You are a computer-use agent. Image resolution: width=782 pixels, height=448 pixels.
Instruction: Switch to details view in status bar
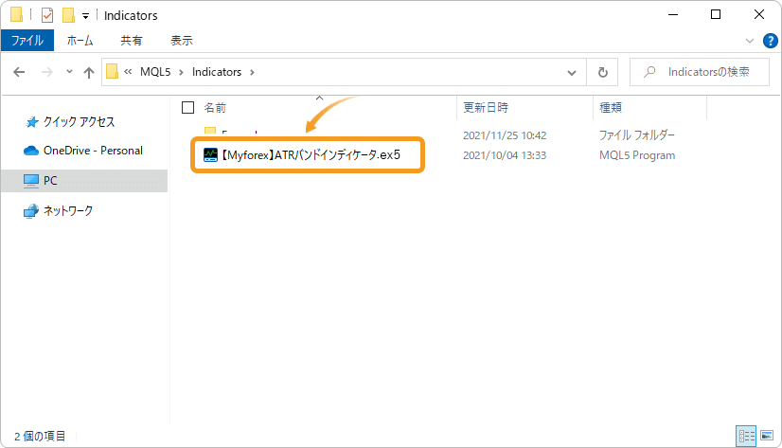(x=746, y=436)
